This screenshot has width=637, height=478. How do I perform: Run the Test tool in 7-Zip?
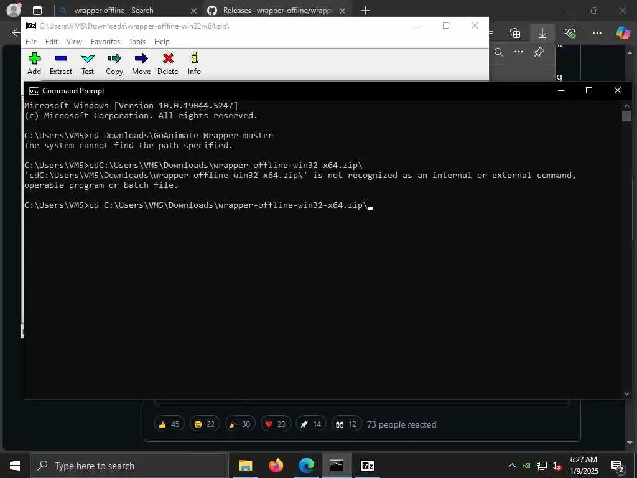coord(87,64)
